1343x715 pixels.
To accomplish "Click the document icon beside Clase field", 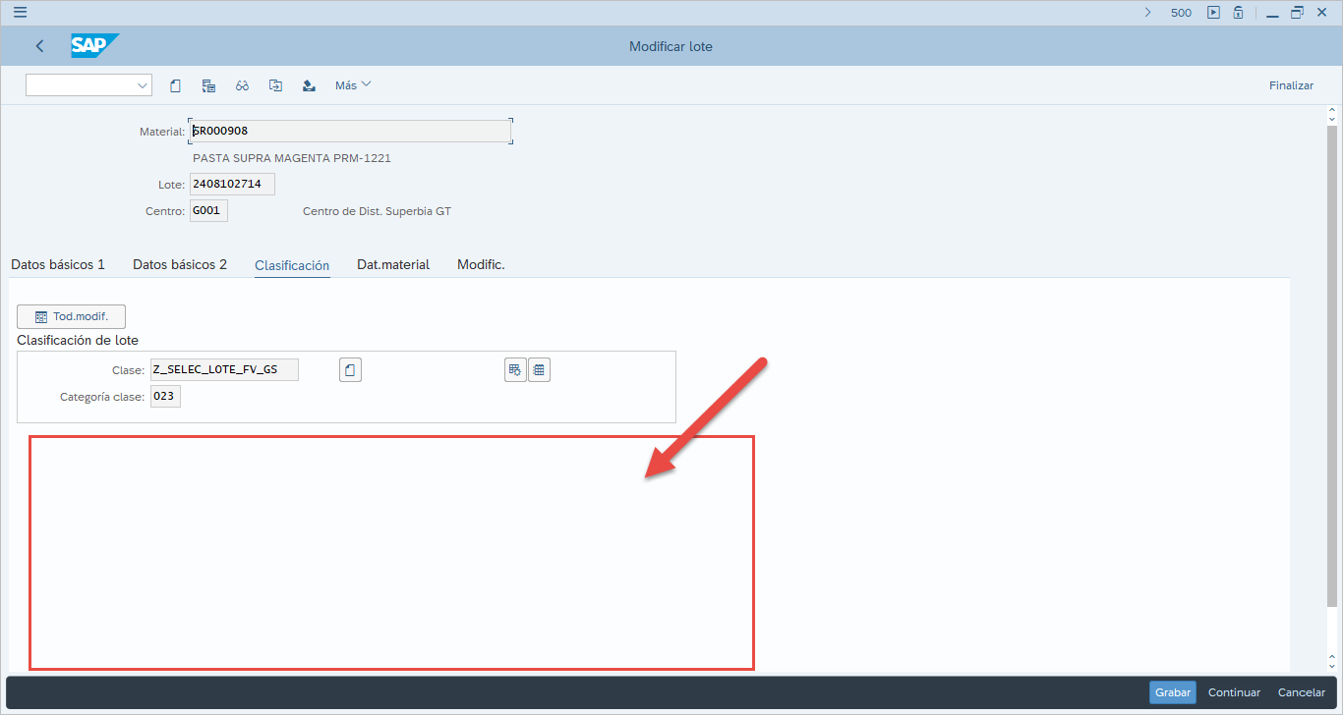I will tap(350, 370).
